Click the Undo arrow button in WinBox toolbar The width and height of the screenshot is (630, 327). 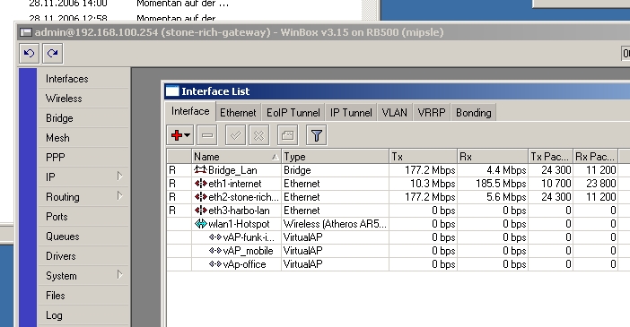(x=29, y=54)
